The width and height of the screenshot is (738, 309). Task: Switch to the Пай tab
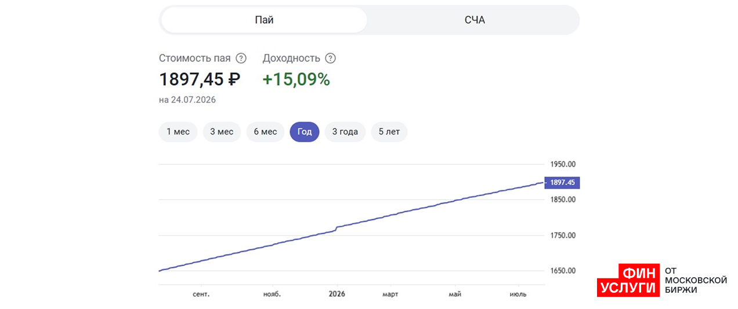[264, 20]
